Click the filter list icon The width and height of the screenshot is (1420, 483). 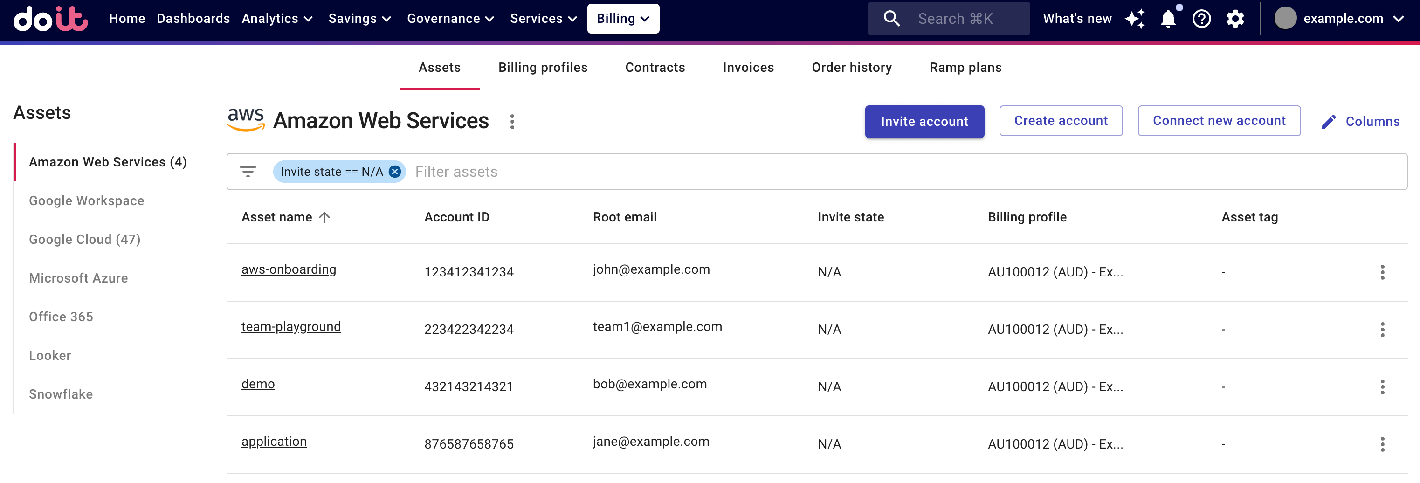pos(248,172)
